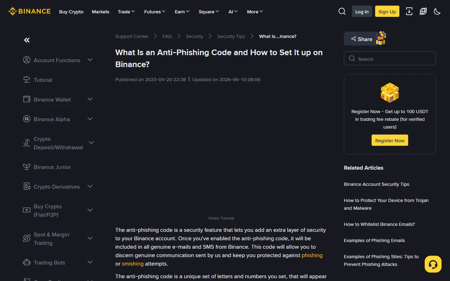Go to Support Center breadcrumb
The image size is (450, 281).
132,37
